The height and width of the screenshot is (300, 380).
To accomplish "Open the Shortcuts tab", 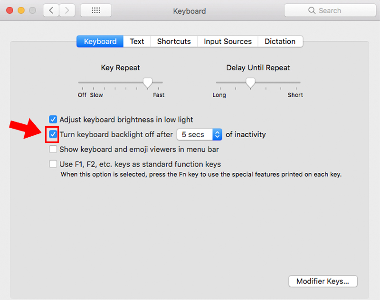I will (x=174, y=41).
